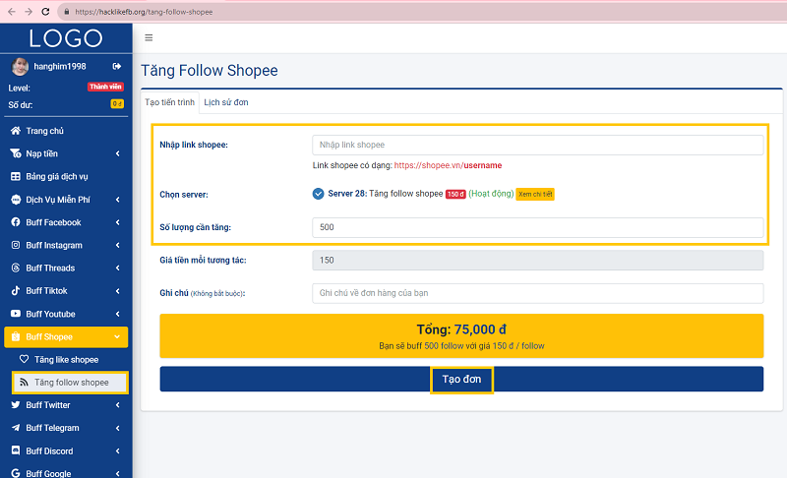Image resolution: width=787 pixels, height=478 pixels.
Task: Click the (Hoạt động) status text
Action: (491, 194)
